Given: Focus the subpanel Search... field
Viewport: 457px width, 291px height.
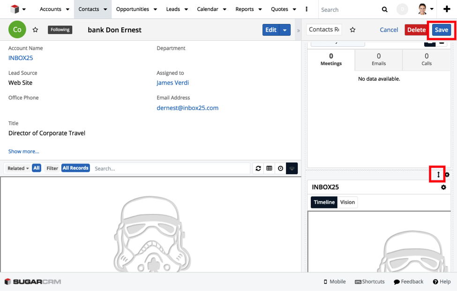Looking at the screenshot, I should 172,169.
